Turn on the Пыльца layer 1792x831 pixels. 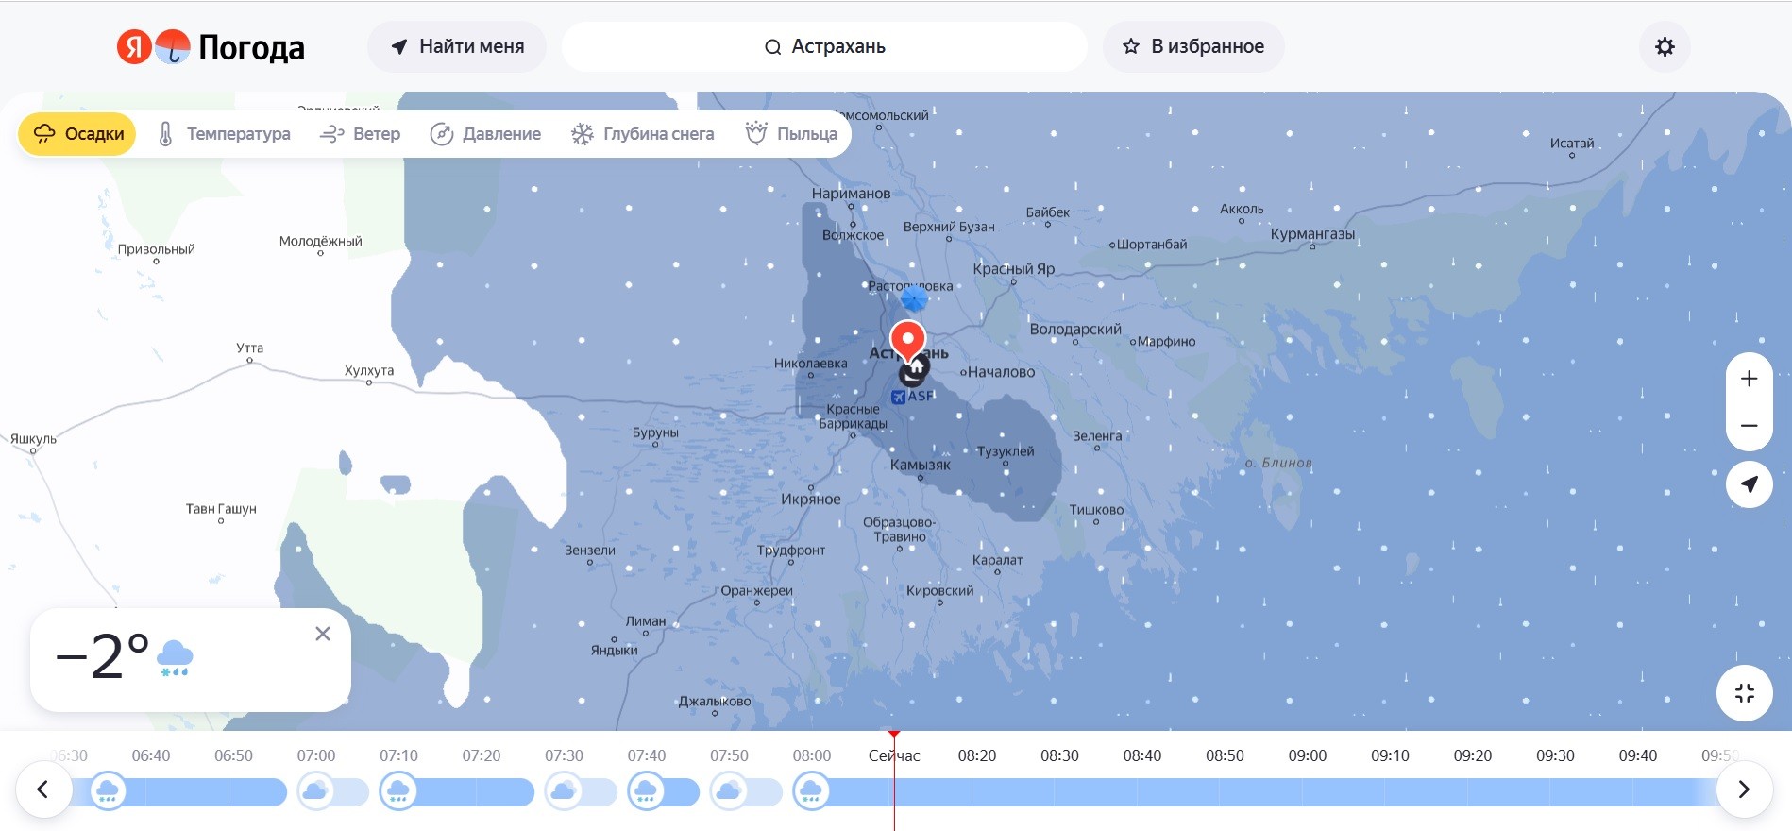[x=791, y=134]
